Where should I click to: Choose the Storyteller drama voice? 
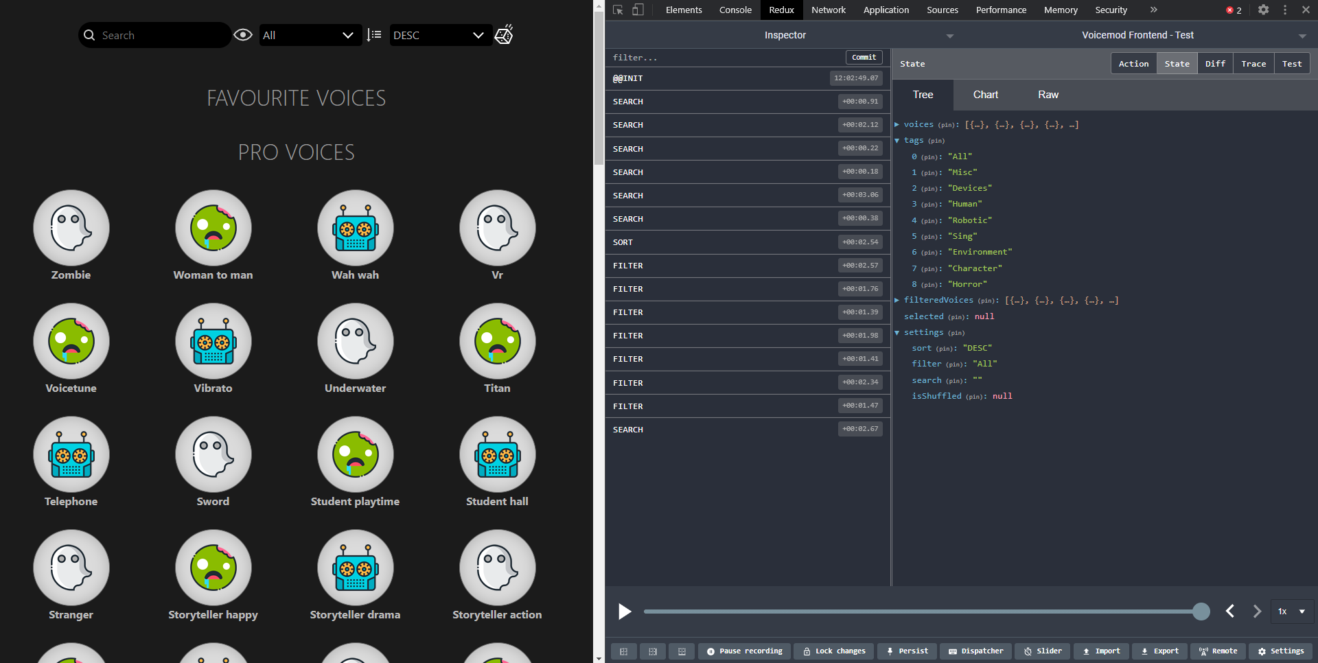356,568
